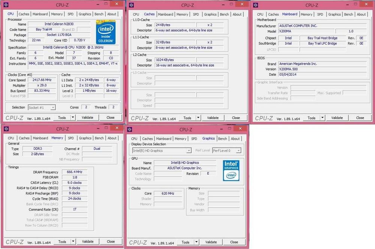375x249 pixels.
Task: Open SPD tab in Caches window
Action: (196, 14)
